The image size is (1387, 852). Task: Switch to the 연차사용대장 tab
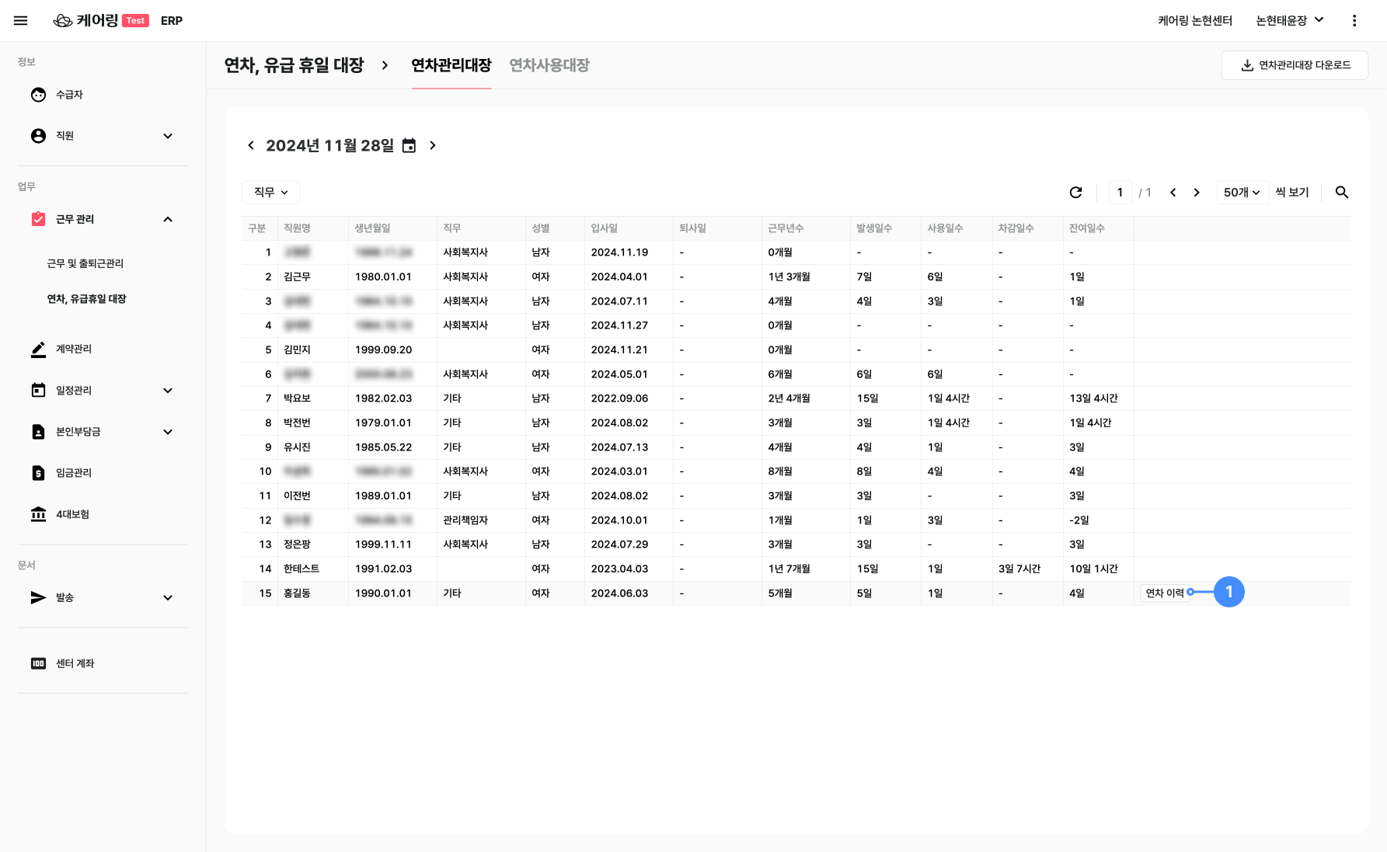[x=549, y=65]
